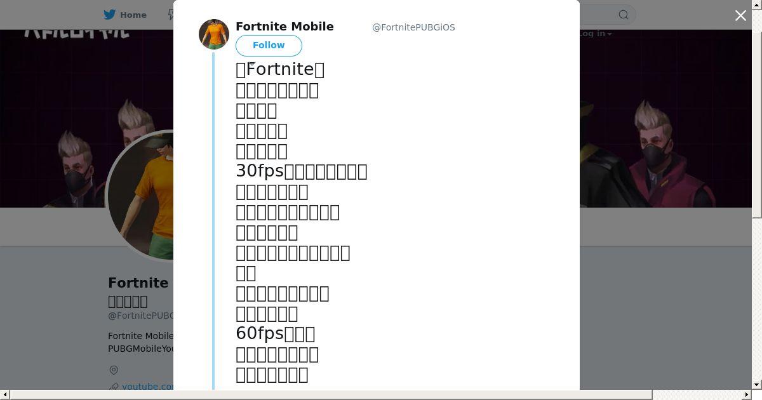Open the Fortnite Mobile display name link

point(284,27)
